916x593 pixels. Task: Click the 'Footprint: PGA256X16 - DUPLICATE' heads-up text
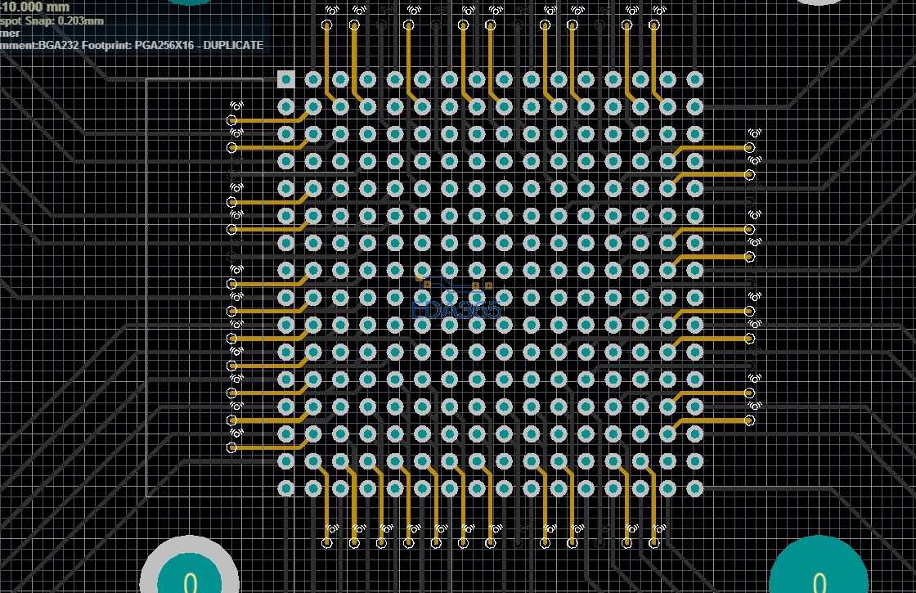(173, 45)
